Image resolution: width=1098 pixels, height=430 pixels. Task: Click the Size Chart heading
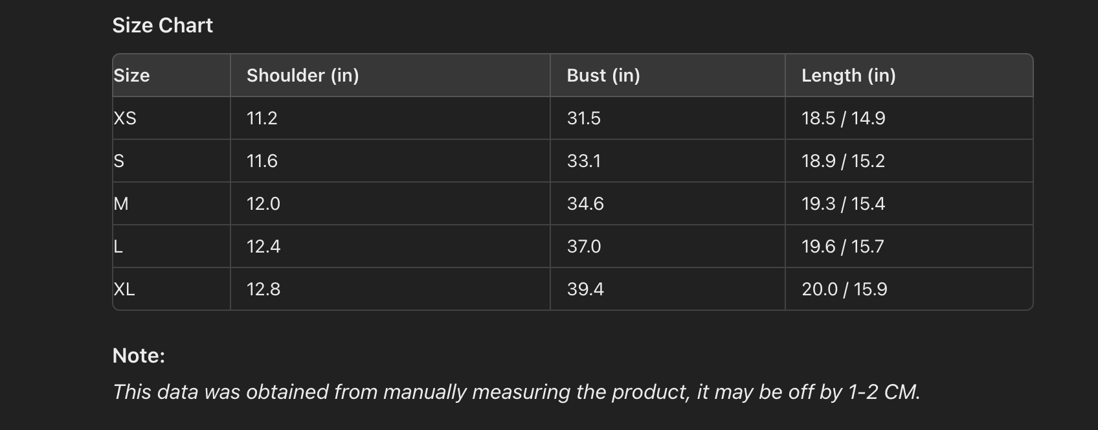click(x=162, y=25)
